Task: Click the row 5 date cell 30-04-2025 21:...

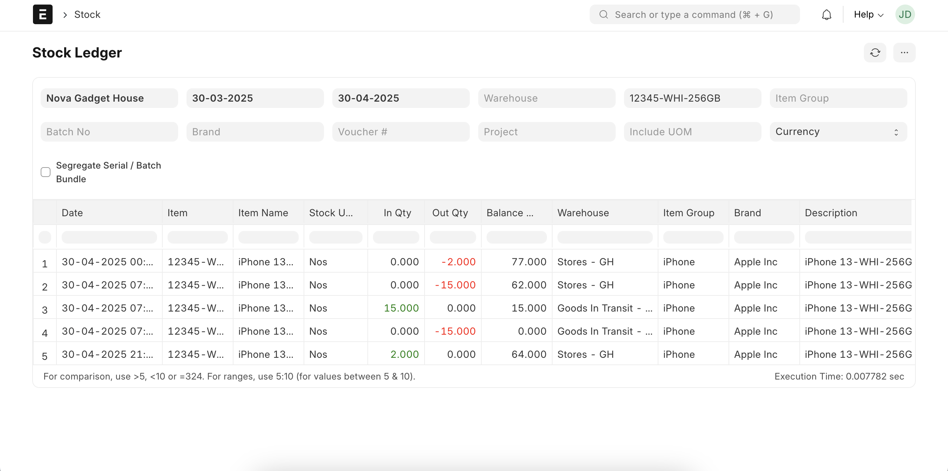Action: point(109,354)
